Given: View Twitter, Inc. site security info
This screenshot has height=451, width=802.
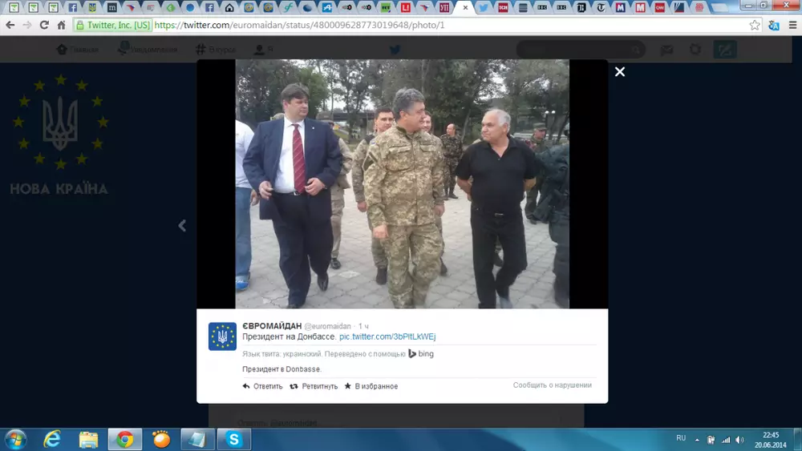Looking at the screenshot, I should click(112, 25).
